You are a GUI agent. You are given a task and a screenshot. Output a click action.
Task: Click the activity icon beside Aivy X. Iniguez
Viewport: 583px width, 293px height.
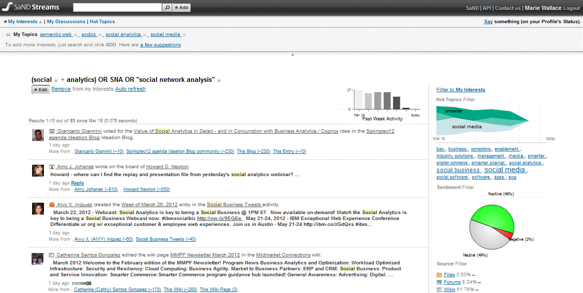click(52, 205)
